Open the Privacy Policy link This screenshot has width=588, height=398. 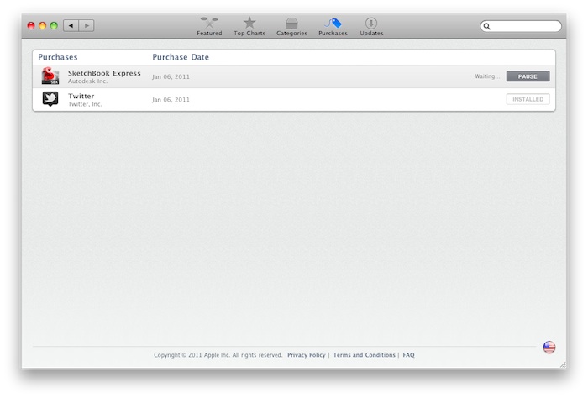click(x=307, y=355)
